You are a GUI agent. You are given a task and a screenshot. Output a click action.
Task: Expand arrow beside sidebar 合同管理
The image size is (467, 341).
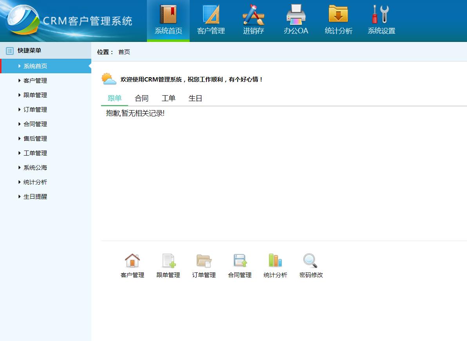pyautogui.click(x=19, y=124)
